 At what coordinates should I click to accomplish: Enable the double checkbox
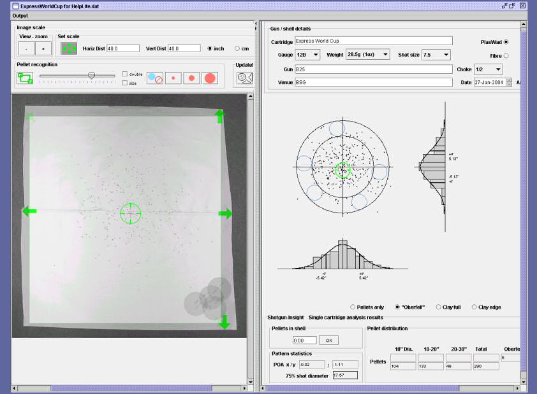click(125, 74)
